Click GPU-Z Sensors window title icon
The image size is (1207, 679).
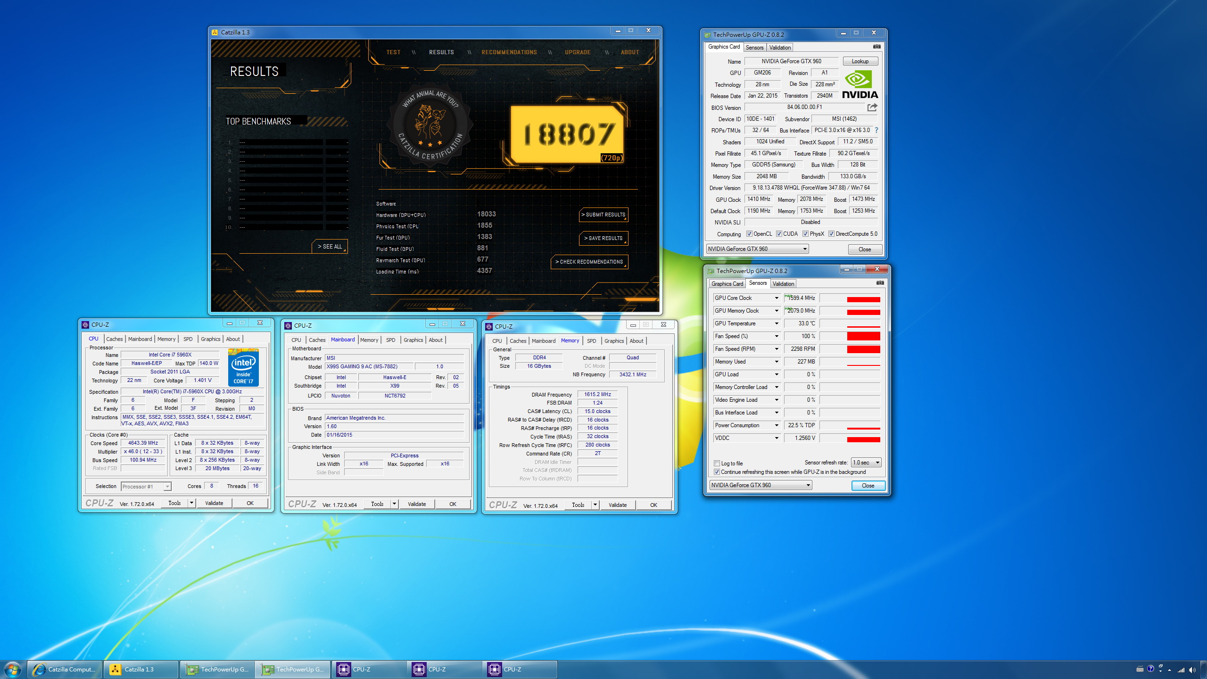click(710, 271)
